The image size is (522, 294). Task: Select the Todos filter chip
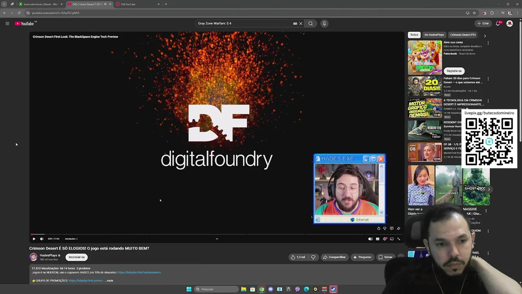pyautogui.click(x=414, y=35)
